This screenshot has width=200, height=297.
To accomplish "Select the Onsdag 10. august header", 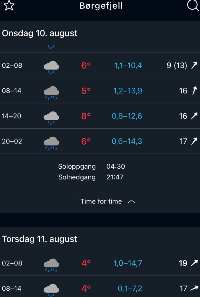I will point(40,33).
